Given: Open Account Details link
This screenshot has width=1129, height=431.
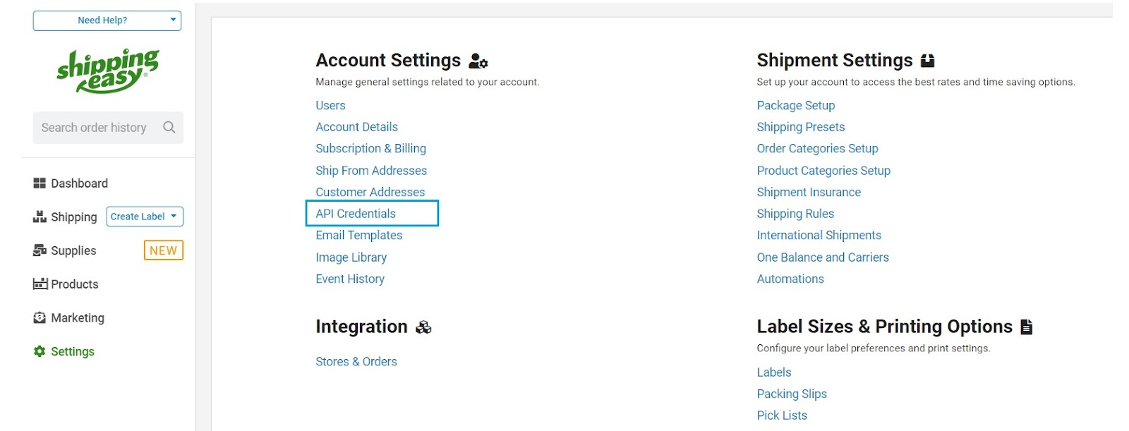Looking at the screenshot, I should [356, 127].
